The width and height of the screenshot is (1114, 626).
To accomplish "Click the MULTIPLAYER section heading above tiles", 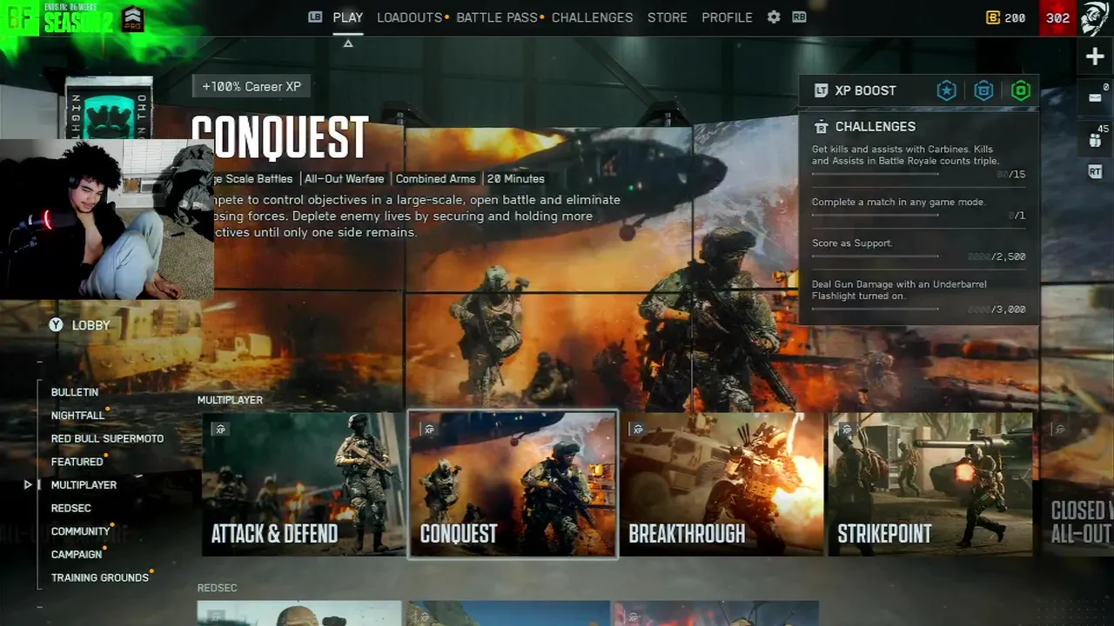I will [230, 401].
